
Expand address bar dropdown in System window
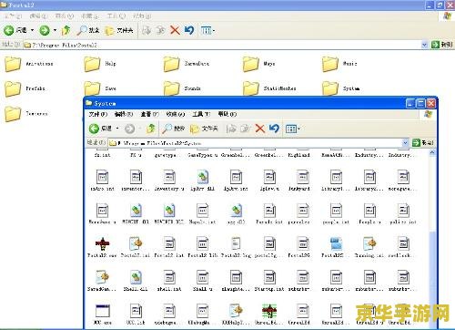[405, 142]
